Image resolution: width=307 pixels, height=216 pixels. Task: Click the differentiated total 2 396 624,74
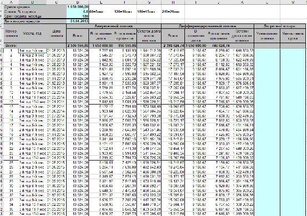pos(173,46)
